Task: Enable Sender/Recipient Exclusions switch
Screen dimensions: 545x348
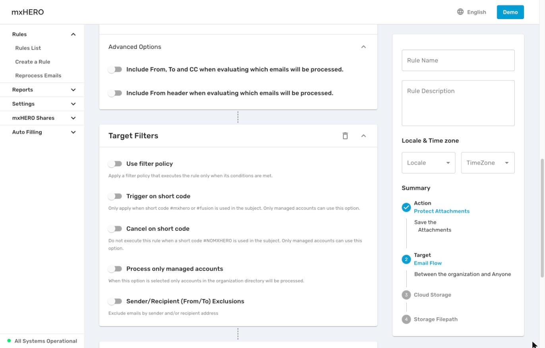Action: click(x=115, y=302)
